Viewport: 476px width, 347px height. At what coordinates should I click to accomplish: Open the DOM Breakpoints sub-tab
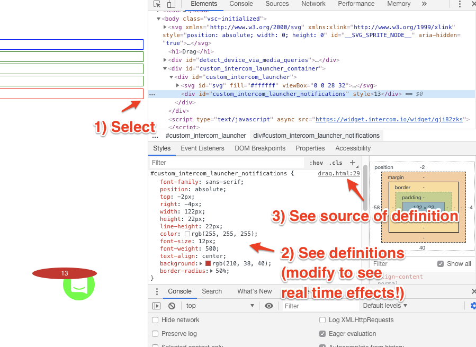coord(260,148)
